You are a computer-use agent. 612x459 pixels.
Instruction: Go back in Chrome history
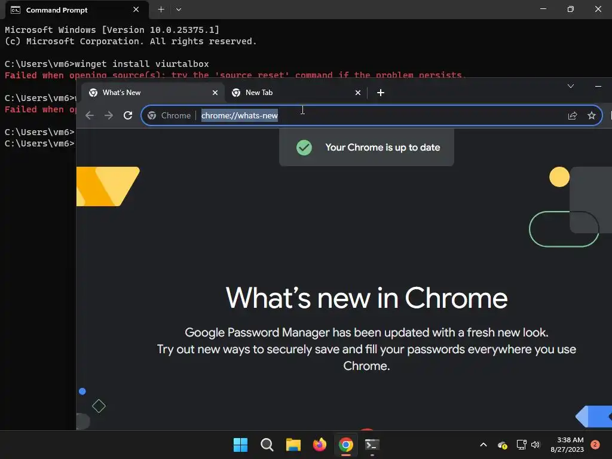pos(90,115)
